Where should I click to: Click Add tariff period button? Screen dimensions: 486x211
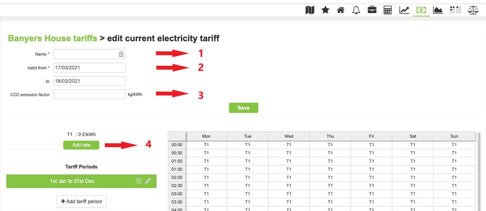[81, 202]
